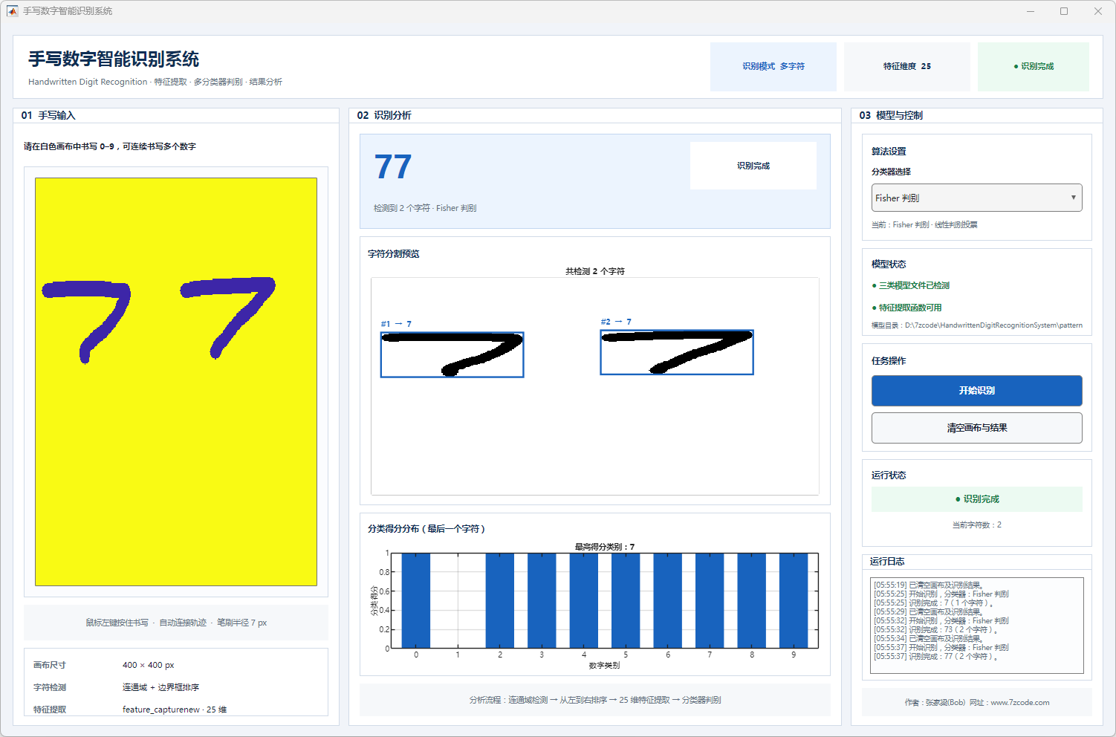Click the 分类得分分布（最后一个字符）heading

427,529
